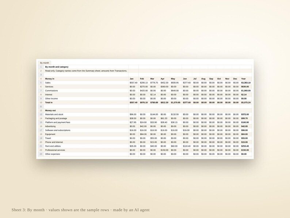290x218 pixels.
Task: Click the May Total in $1,570.95 cell
Action: (176, 103)
